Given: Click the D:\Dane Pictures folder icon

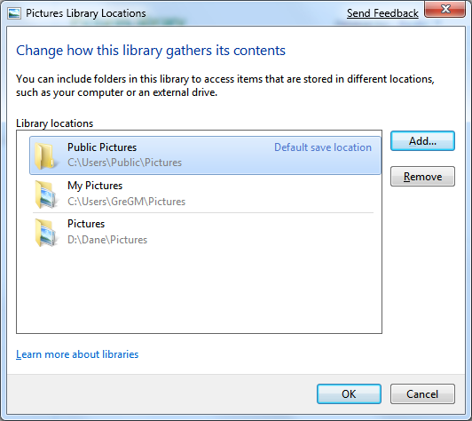Looking at the screenshot, I should tap(46, 233).
